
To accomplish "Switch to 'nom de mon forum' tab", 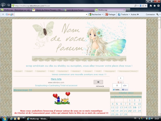I will 79,10.
